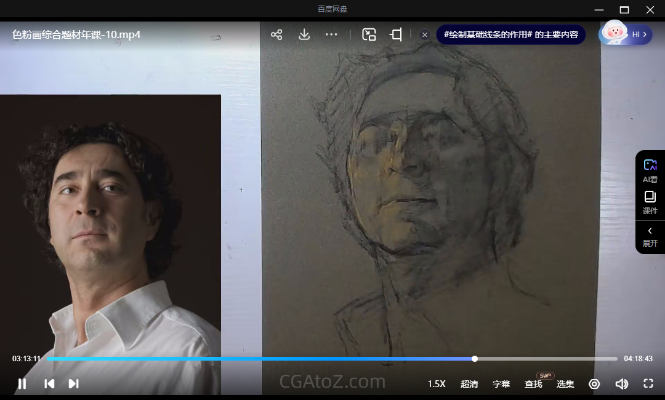Screen dimensions: 665x400
Task: Change the 1.5X playback speed
Action: coord(437,384)
